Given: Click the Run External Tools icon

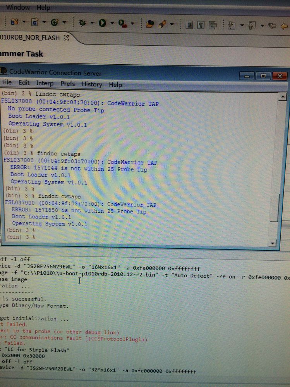Looking at the screenshot, I should 122,24.
